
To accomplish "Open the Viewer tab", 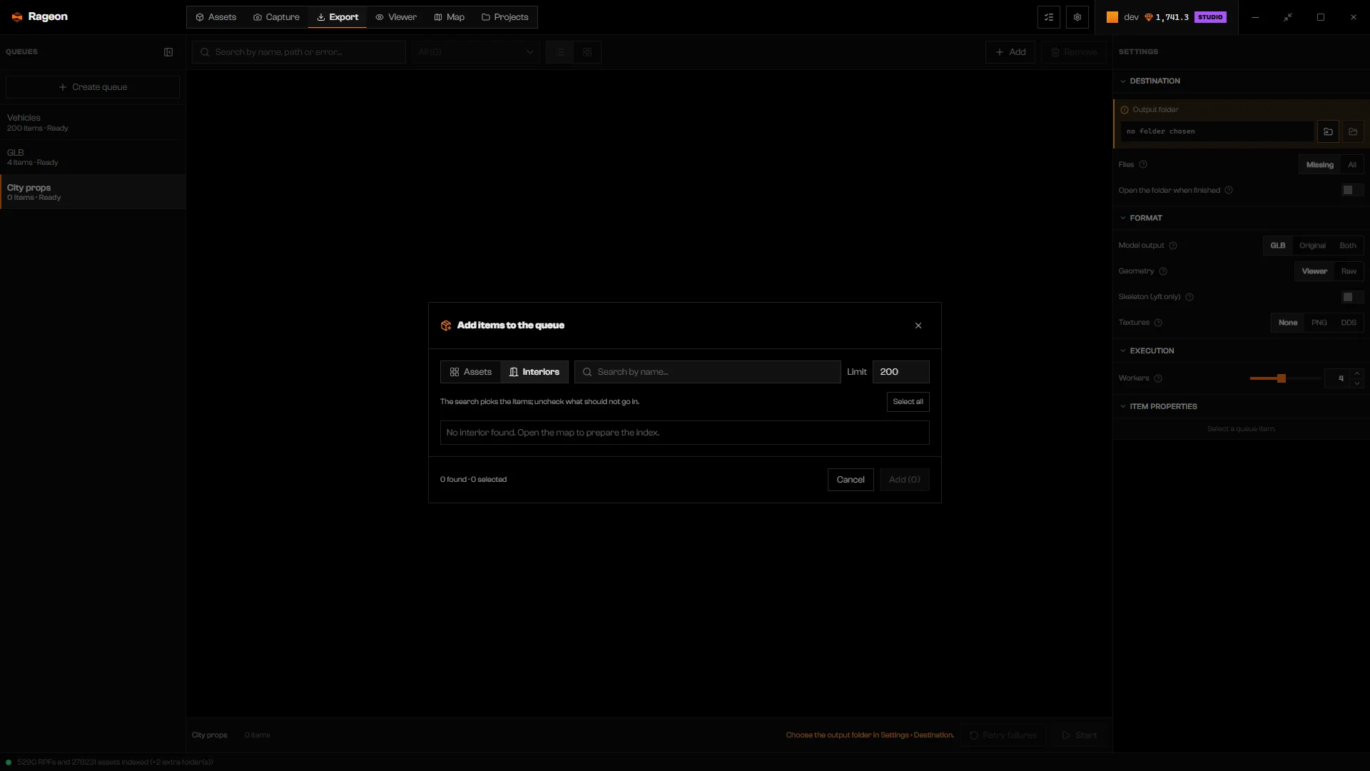I will pyautogui.click(x=396, y=17).
